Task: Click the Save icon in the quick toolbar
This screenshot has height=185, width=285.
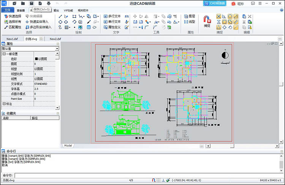Action: coord(32,3)
